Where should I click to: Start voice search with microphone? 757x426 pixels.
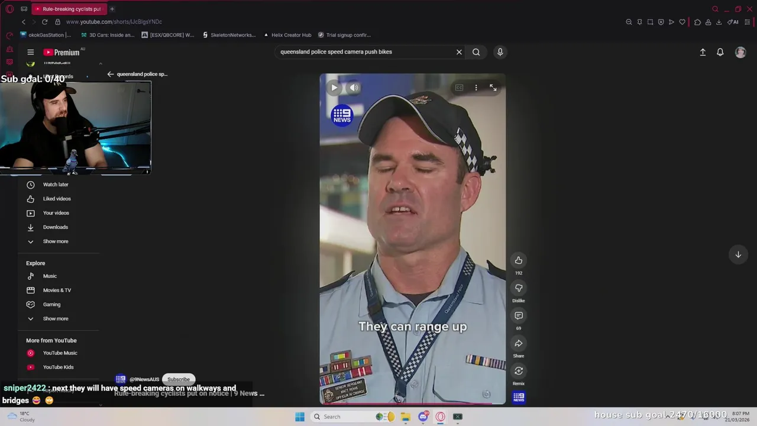pos(500,52)
